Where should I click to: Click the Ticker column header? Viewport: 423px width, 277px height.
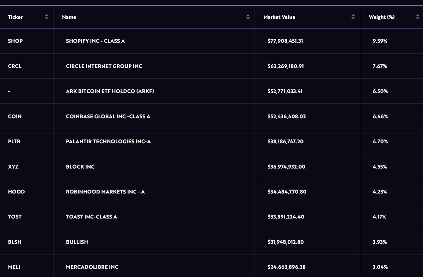15,17
